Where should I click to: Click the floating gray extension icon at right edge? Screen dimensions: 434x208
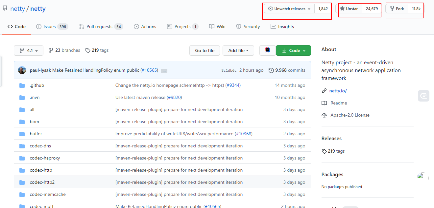[x=424, y=96]
